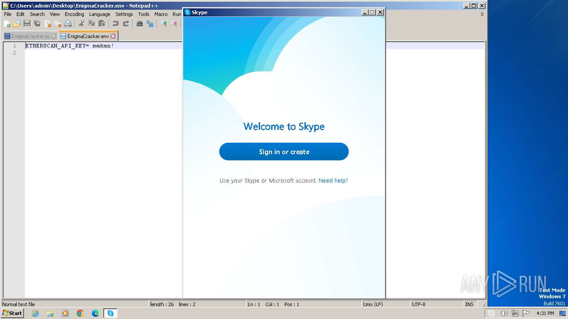Click Normal text file status entry
The width and height of the screenshot is (568, 319).
point(75,304)
